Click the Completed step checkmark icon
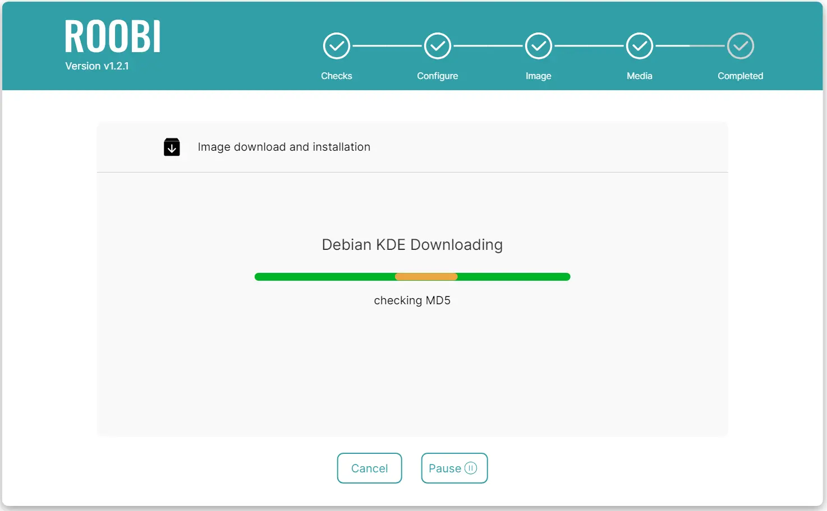Viewport: 827px width, 511px height. (x=741, y=46)
